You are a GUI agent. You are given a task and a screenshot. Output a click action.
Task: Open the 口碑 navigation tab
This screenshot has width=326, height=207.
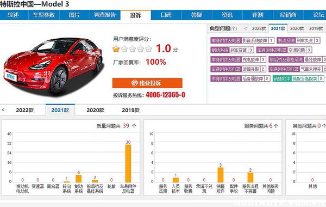(166, 15)
